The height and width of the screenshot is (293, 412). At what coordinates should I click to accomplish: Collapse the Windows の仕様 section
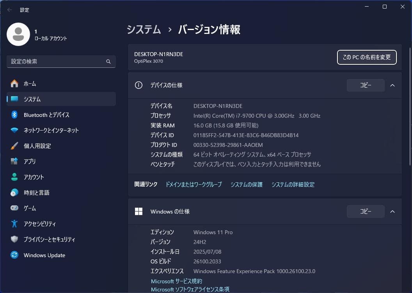[x=392, y=211]
